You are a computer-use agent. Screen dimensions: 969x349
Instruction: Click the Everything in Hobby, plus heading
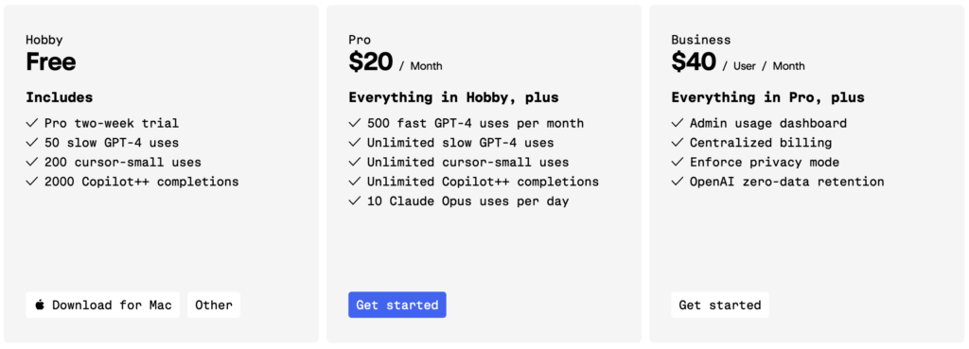point(453,97)
